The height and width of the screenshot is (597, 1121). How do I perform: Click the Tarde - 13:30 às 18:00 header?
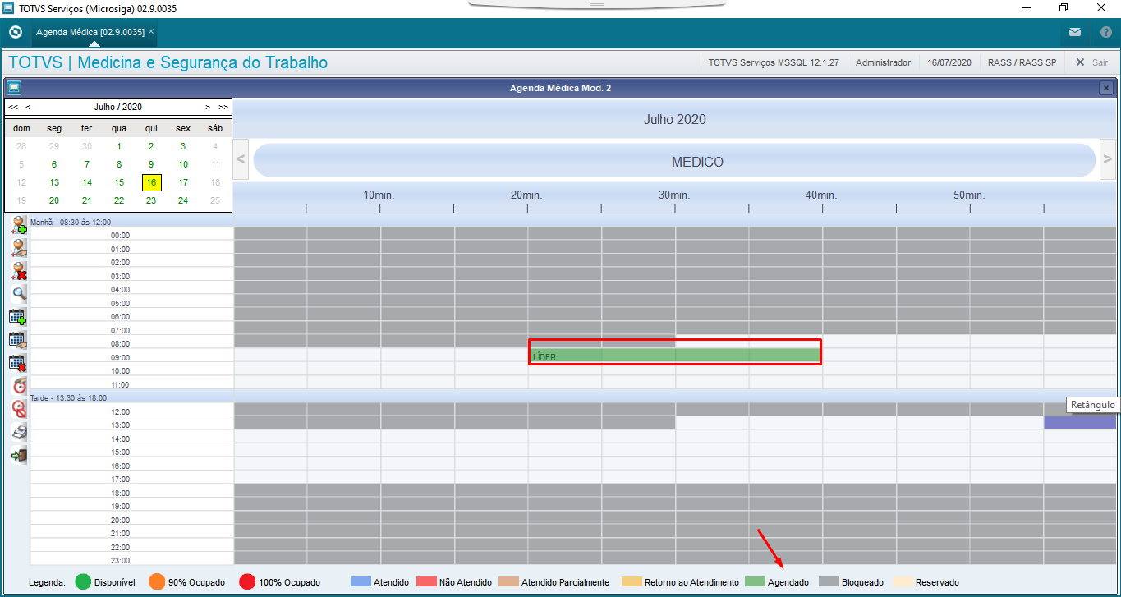(x=68, y=397)
